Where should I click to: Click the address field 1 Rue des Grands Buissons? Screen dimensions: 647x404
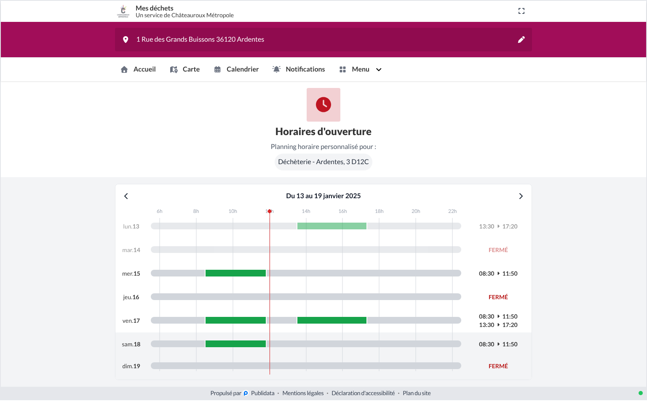[323, 40]
